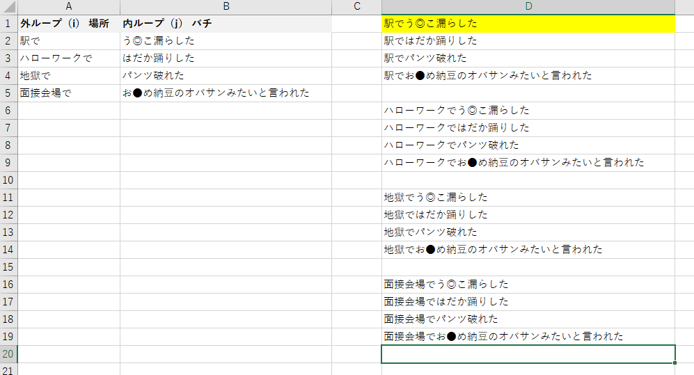Select cell '駅でお●め納豆のオバサンみたいと言われた'
The image size is (694, 375).
[x=528, y=76]
